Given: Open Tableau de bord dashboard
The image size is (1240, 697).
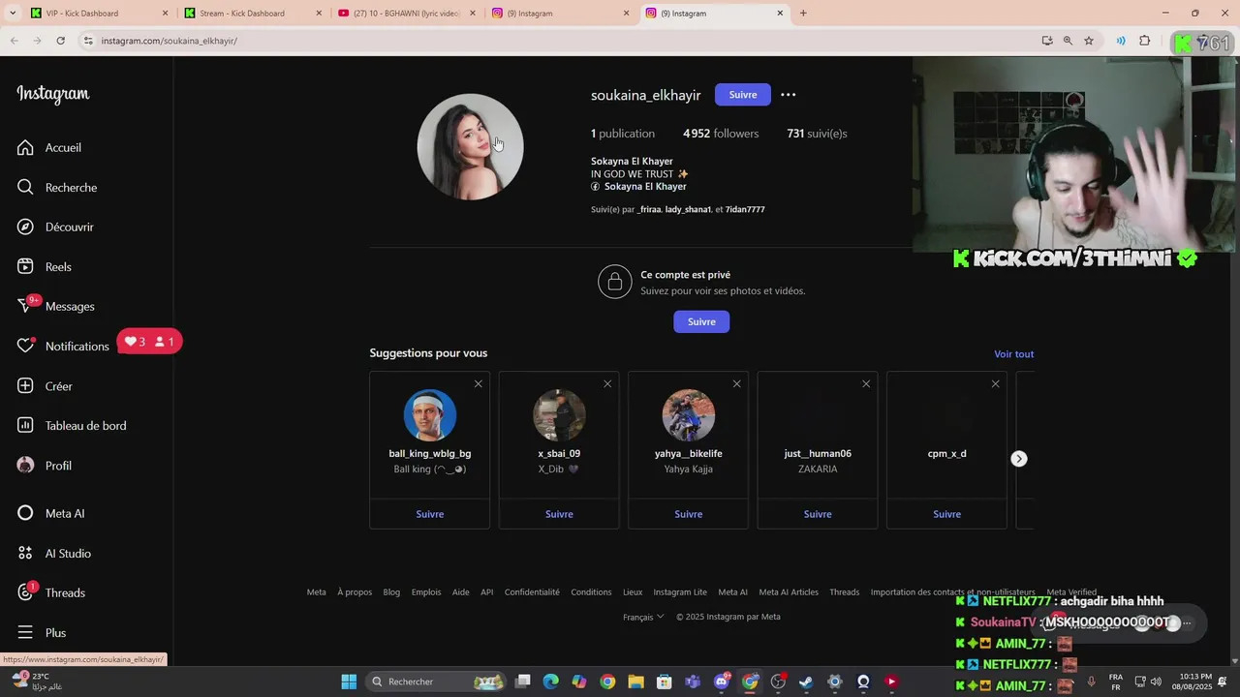Looking at the screenshot, I should [x=72, y=425].
